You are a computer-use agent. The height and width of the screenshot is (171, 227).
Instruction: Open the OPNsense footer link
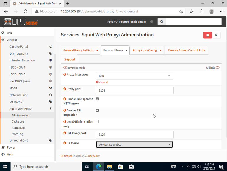(x=67, y=156)
